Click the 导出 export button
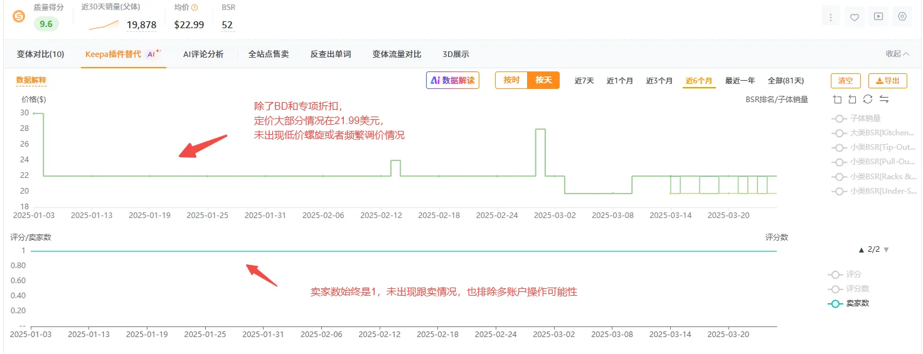Screen dimensions: 923x354 pyautogui.click(x=888, y=81)
